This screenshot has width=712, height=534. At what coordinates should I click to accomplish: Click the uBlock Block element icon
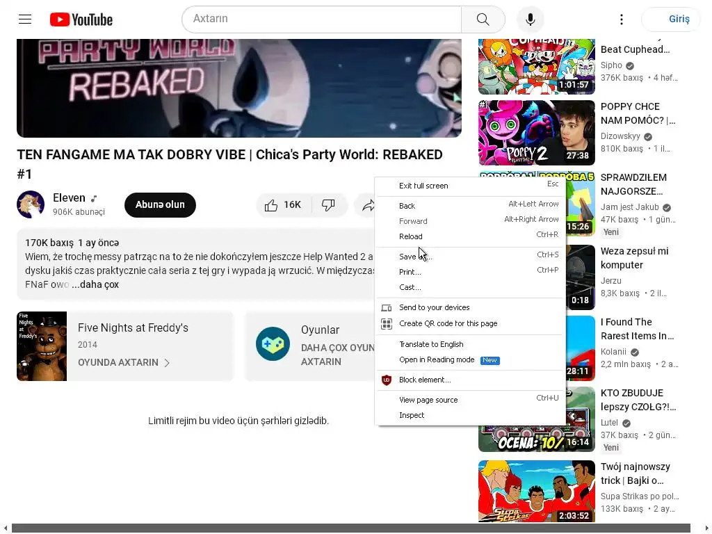pyautogui.click(x=387, y=380)
